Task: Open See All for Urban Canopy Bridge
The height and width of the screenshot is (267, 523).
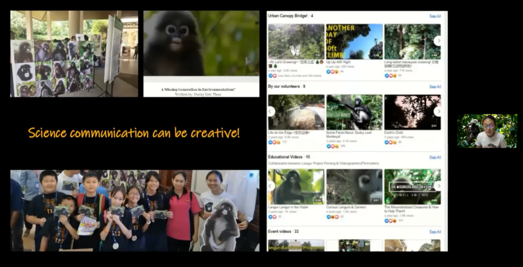Action: click(x=435, y=16)
